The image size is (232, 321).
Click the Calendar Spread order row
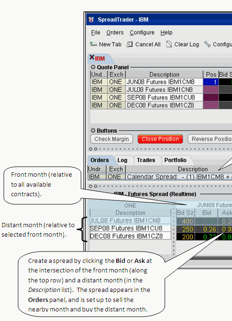(160, 177)
